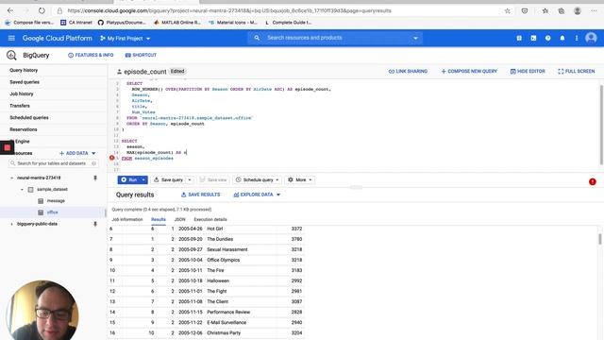
Task: Click Save Results
Action: click(x=200, y=195)
